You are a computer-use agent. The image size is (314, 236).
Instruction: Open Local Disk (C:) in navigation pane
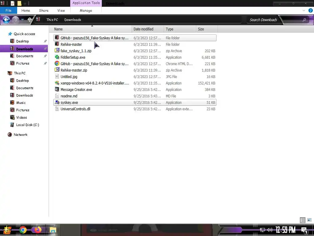tap(27, 125)
